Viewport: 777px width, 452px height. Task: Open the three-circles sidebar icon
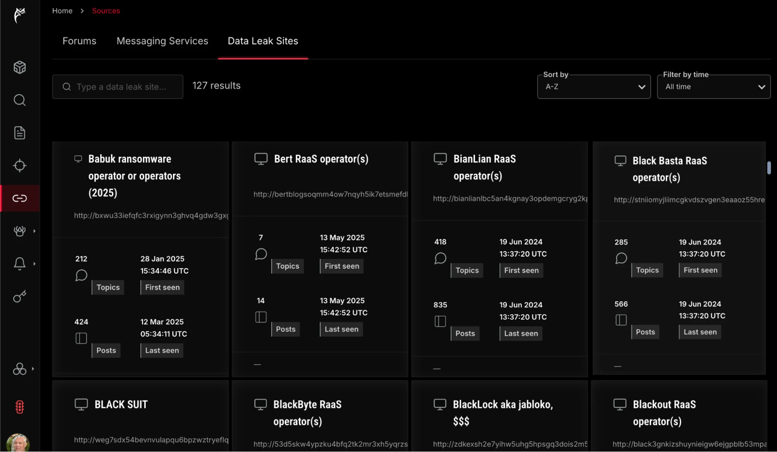click(19, 369)
